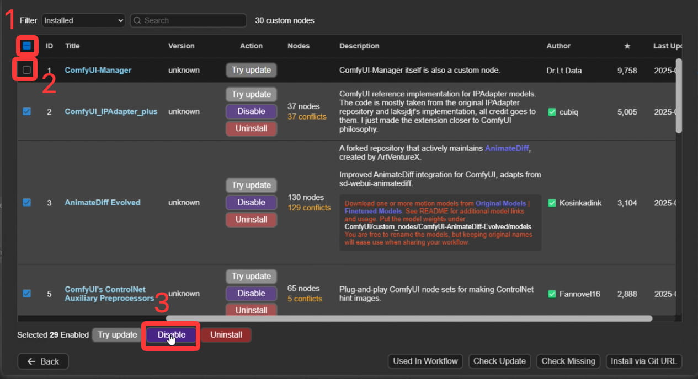Viewport: 698px width, 379px height.
Task: Click the Install via Git URL button
Action: pyautogui.click(x=644, y=361)
